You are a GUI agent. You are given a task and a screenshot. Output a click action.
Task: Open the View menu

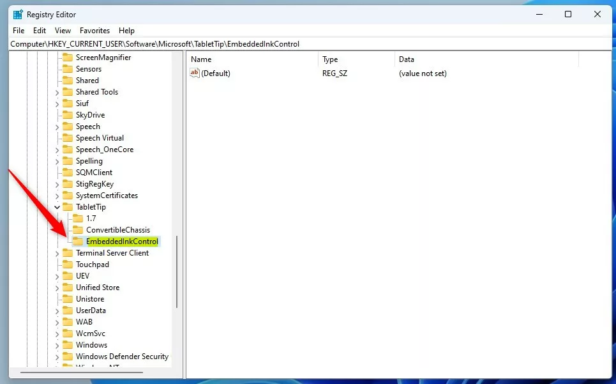click(x=63, y=31)
